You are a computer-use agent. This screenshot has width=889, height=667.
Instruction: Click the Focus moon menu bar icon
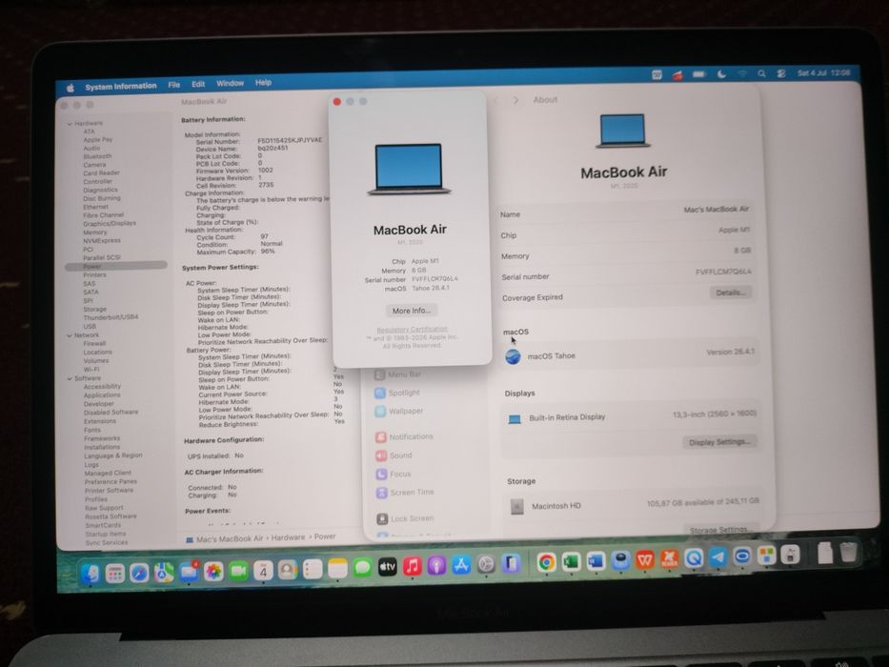[721, 74]
